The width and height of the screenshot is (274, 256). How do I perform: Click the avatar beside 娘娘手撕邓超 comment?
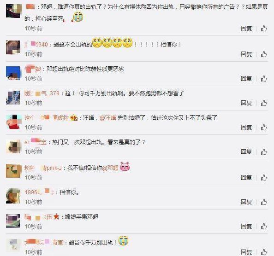pyautogui.click(x=13, y=221)
